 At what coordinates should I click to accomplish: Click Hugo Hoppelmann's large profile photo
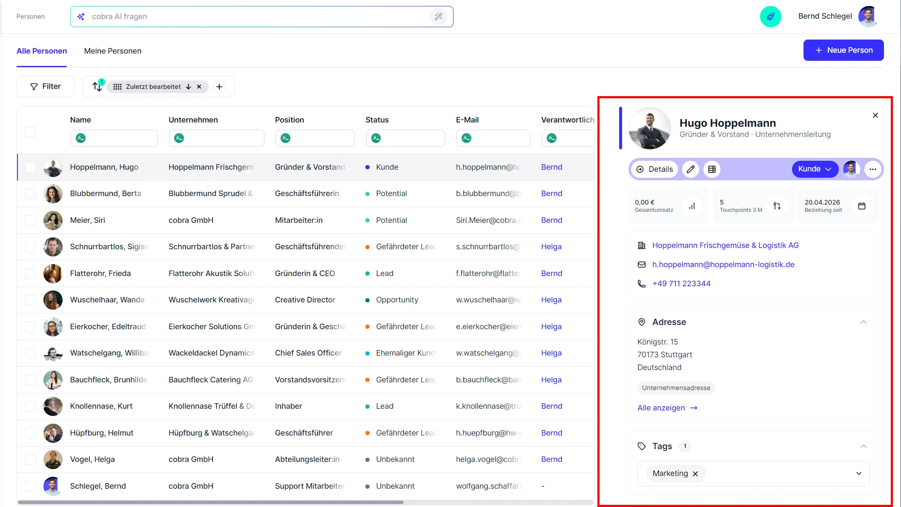tap(650, 128)
